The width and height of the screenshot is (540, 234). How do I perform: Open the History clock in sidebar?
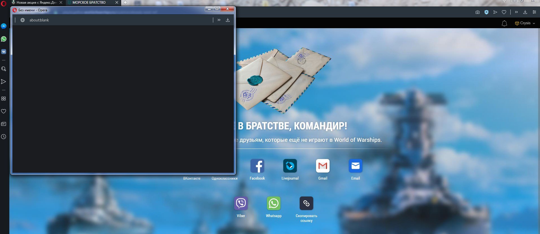(x=4, y=137)
